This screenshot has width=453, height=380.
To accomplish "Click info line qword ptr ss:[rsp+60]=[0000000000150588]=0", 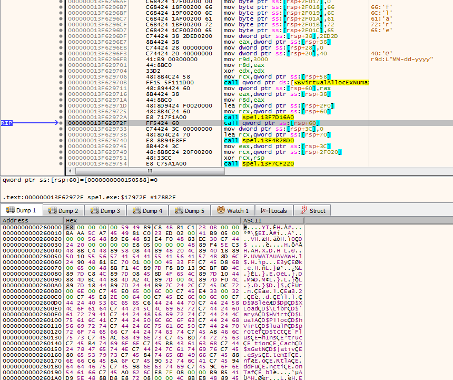I will 80,180.
